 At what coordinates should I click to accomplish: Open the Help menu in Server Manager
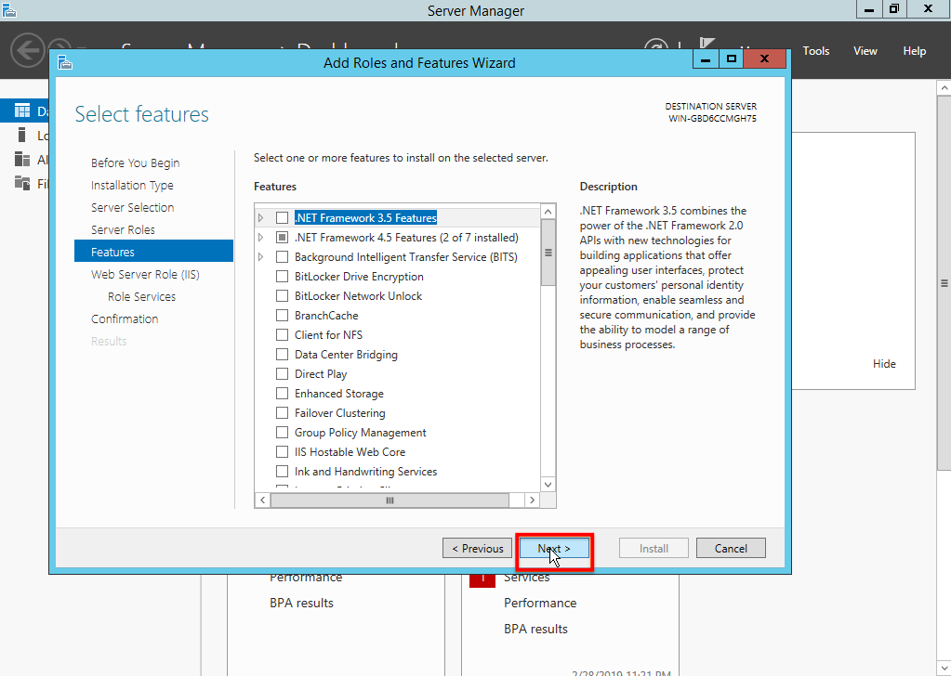(914, 51)
